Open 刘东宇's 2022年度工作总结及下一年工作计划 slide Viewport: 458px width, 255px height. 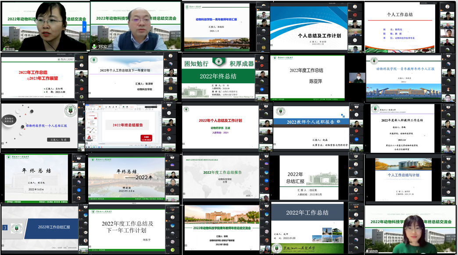click(127, 228)
